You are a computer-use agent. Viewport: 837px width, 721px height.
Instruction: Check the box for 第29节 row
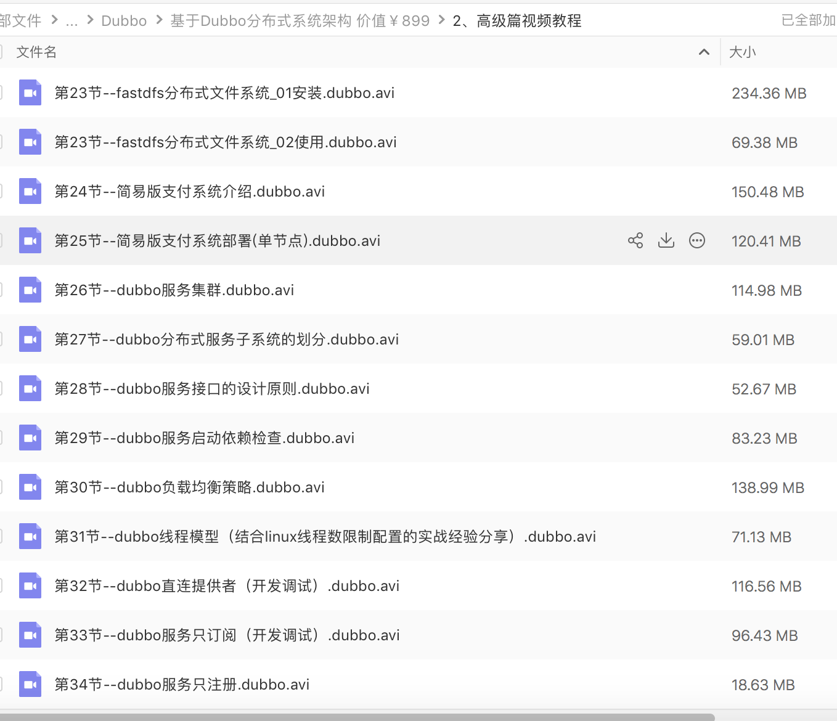[x=1, y=438]
